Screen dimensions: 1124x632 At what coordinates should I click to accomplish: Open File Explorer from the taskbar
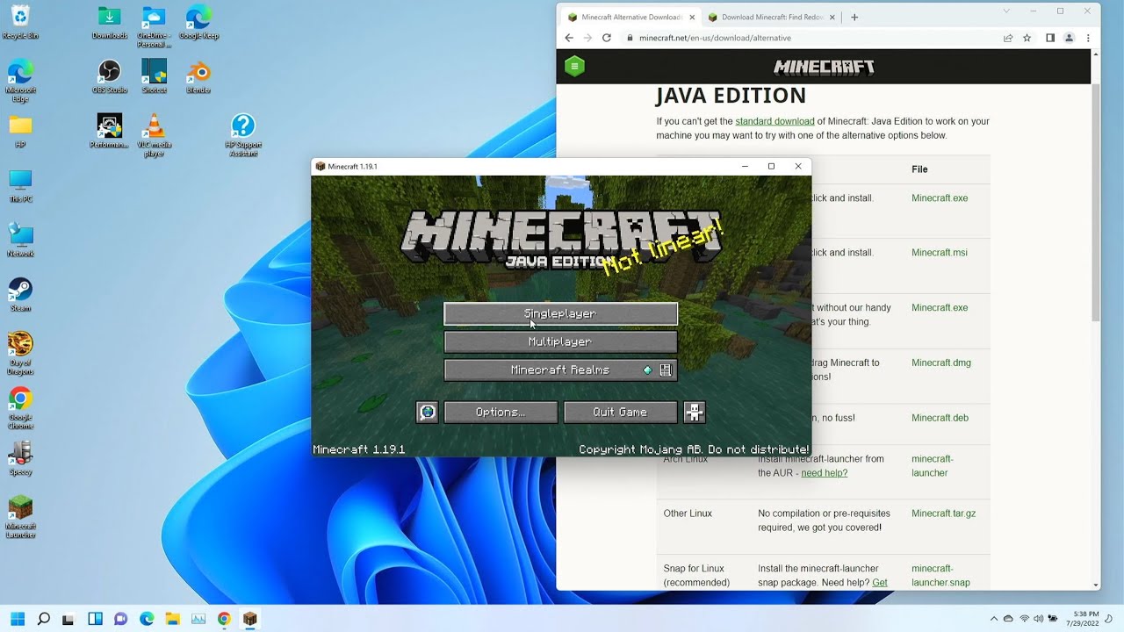tap(172, 619)
